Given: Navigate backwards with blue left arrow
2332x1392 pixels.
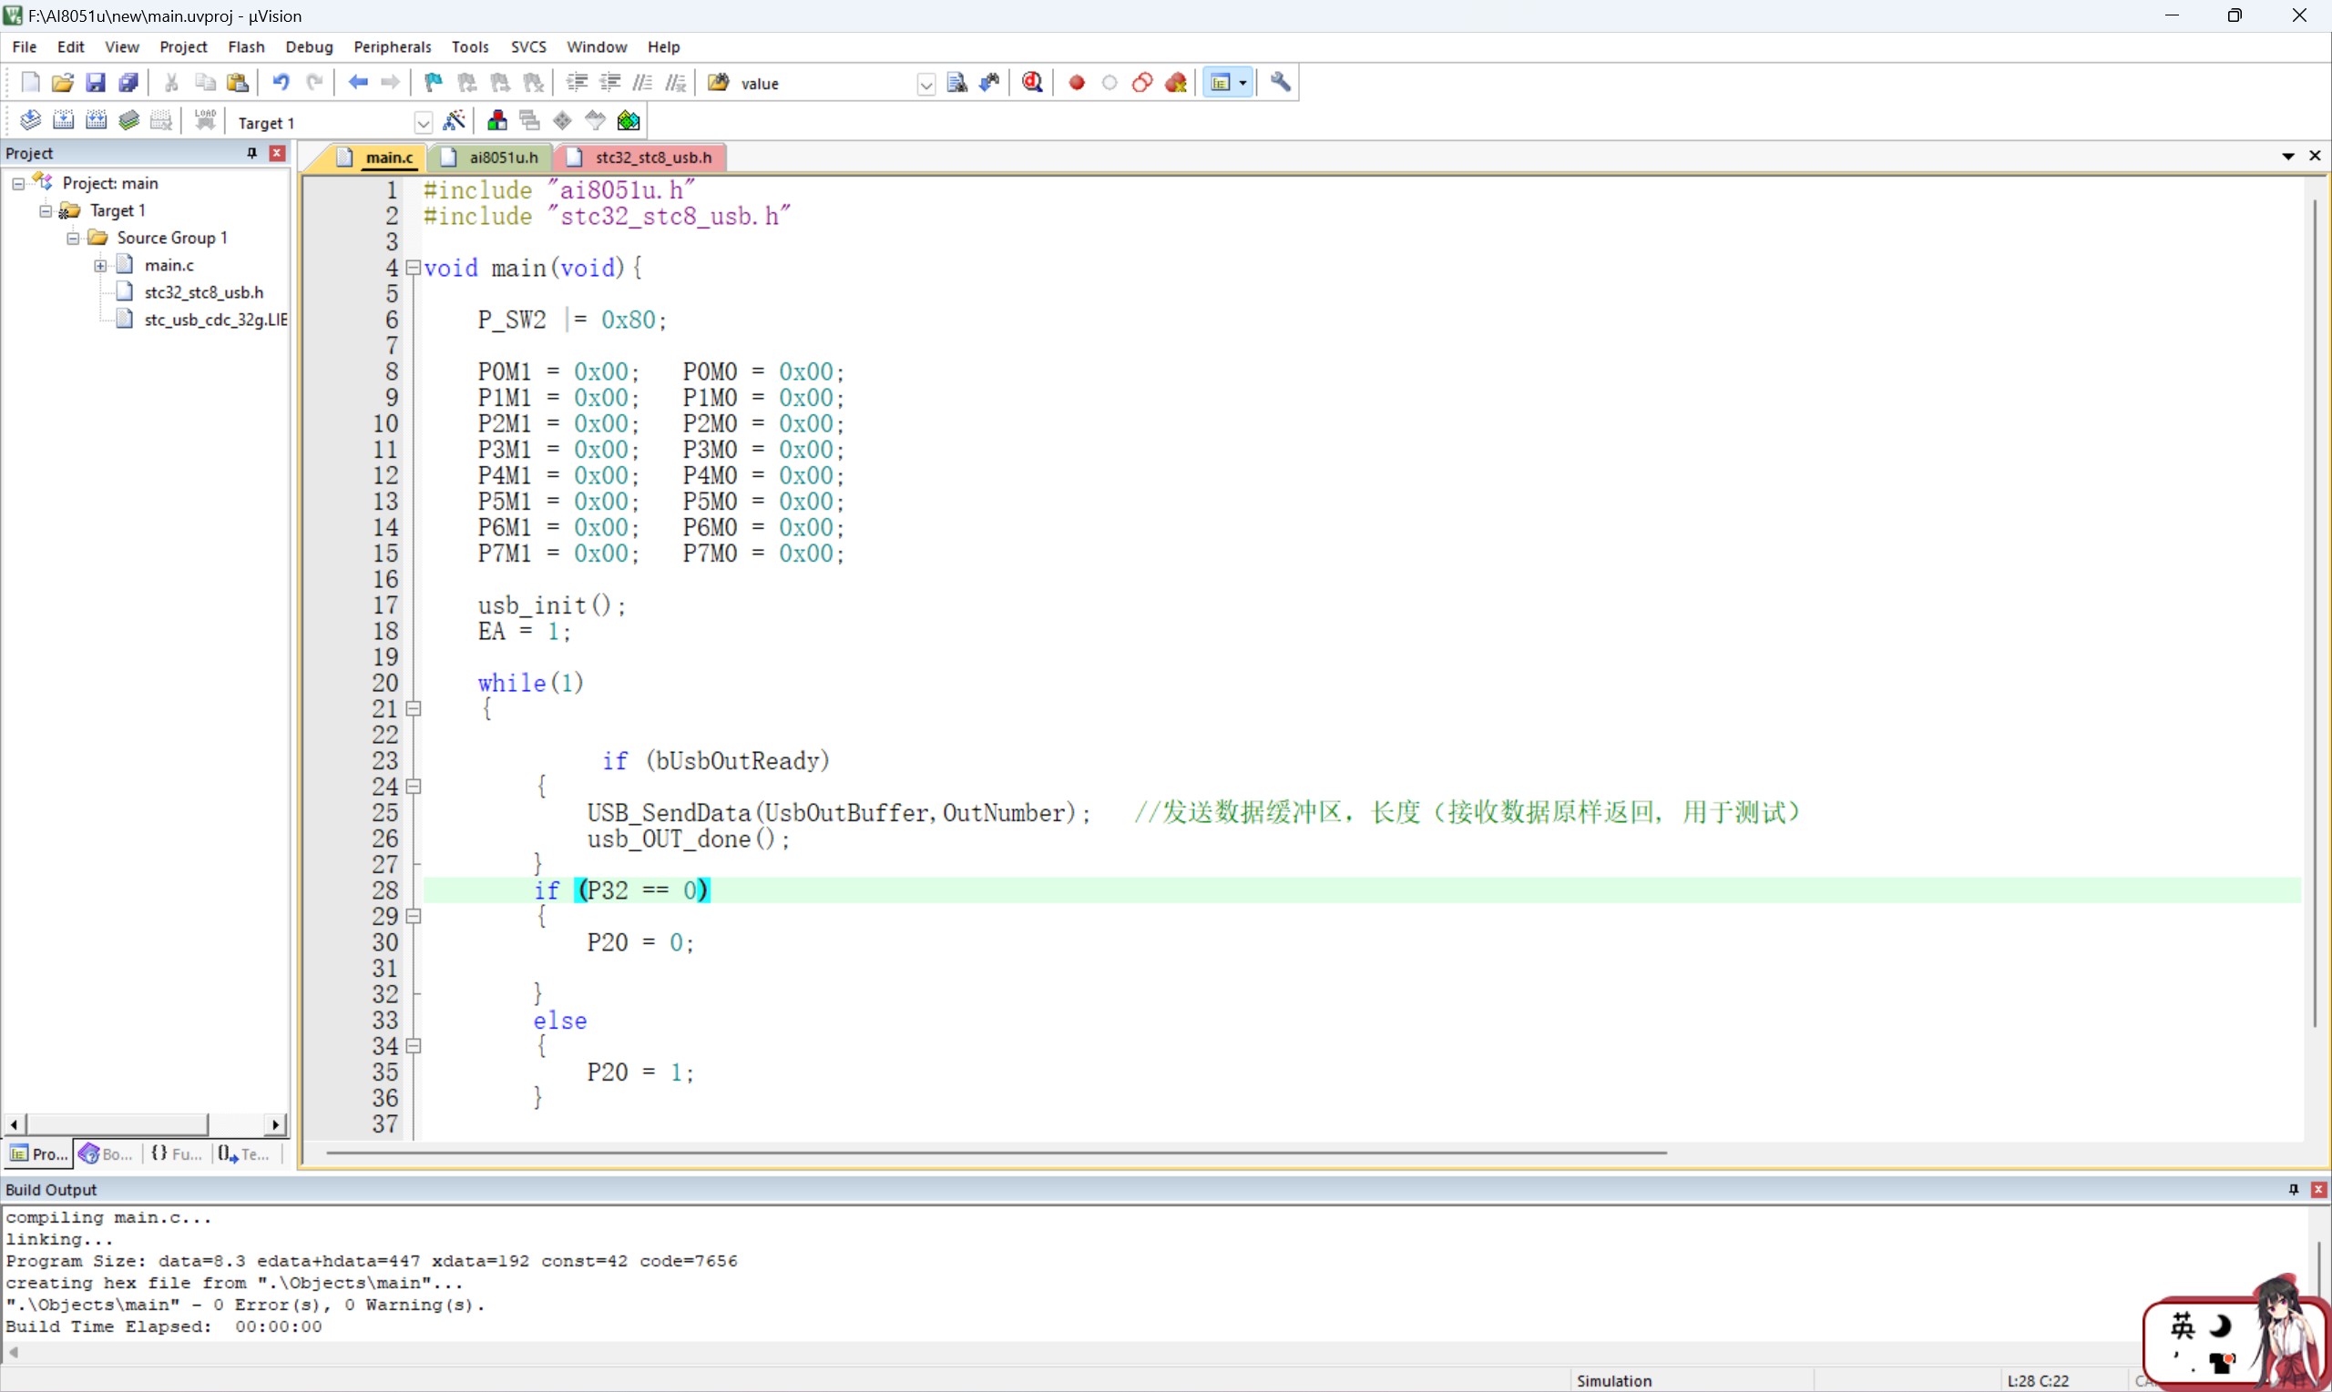Looking at the screenshot, I should [357, 83].
